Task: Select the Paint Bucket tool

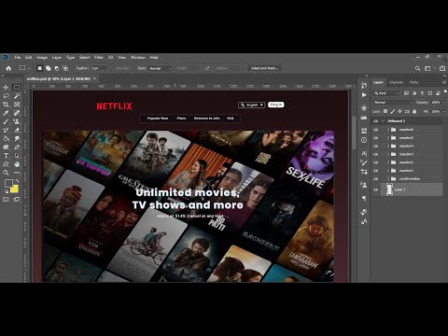Action: tap(6, 138)
